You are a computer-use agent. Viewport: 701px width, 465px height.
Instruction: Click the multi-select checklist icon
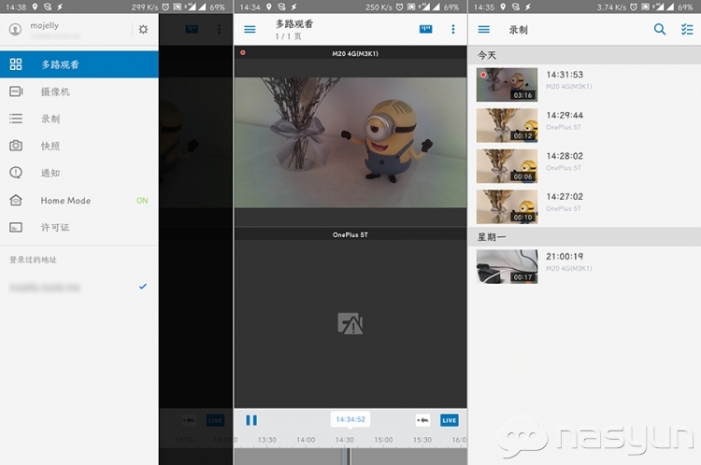click(687, 30)
